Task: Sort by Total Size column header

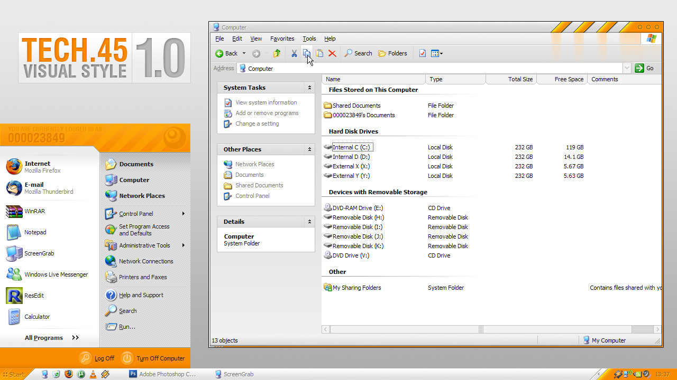Action: [511, 79]
